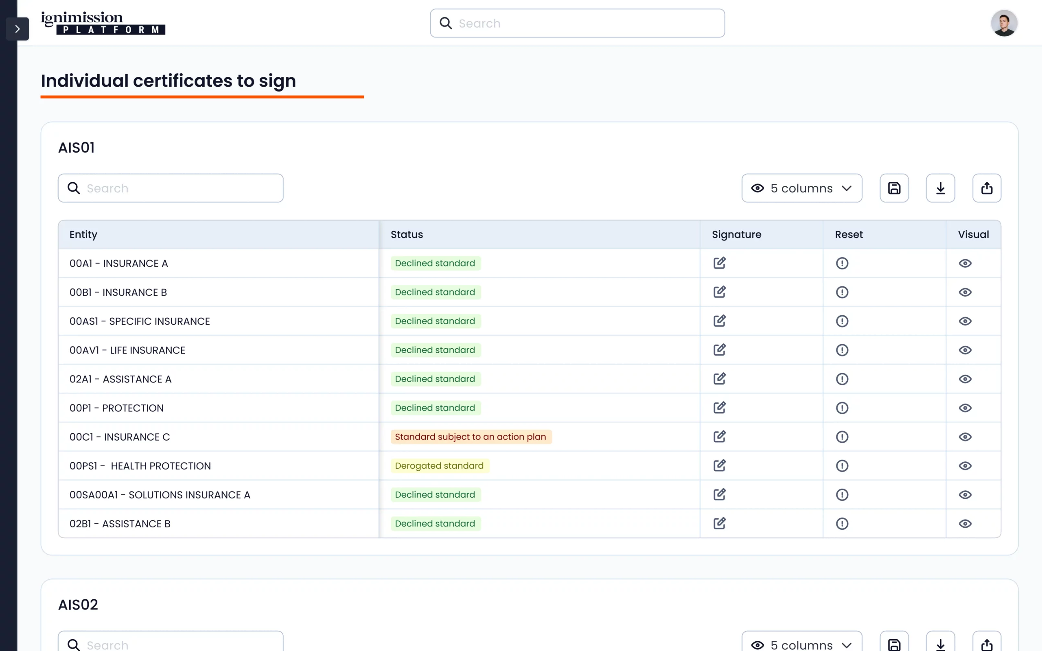
Task: Click the AIS01 section title
Action: [76, 148]
